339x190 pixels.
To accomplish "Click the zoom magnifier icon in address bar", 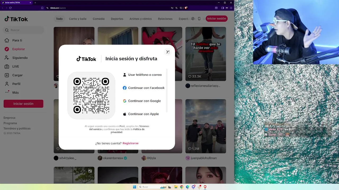I will [x=181, y=8].
